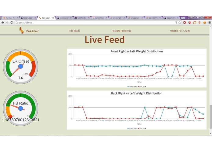Click the Pos-Chair logo icon
Viewport: 212px width, 151px height.
pos(21,30)
